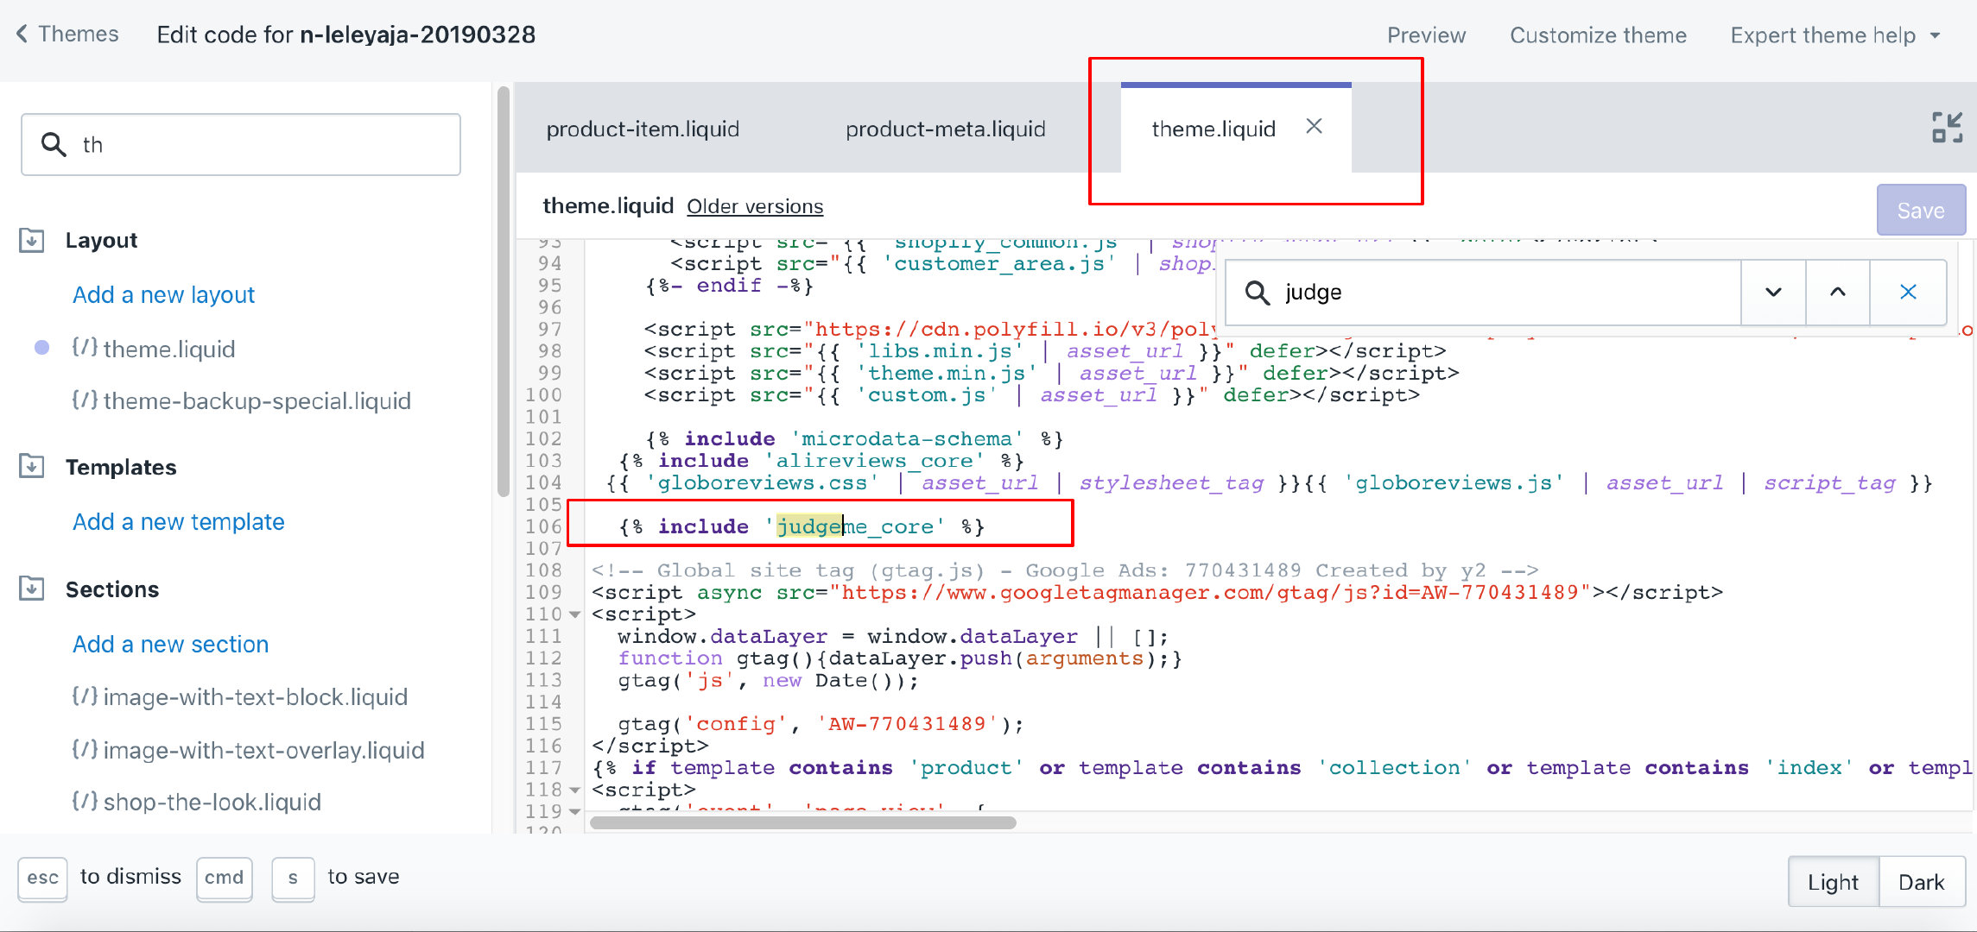Click the code icon beside theme-backup-special.liquid

84,400
